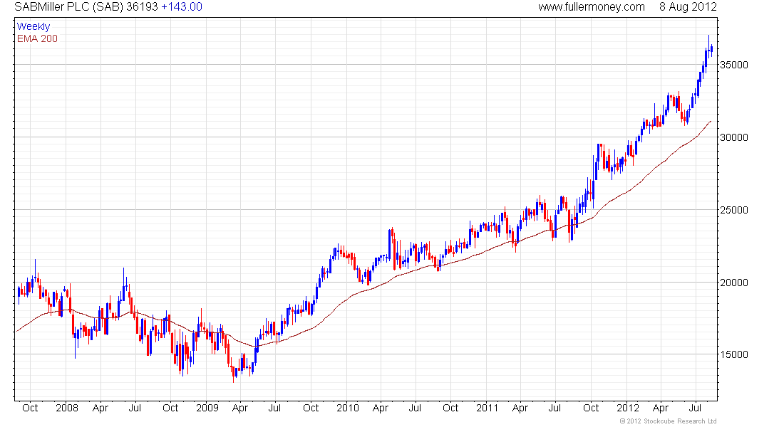The height and width of the screenshot is (427, 784).
Task: Click the end of red EMA line
Action: click(711, 122)
